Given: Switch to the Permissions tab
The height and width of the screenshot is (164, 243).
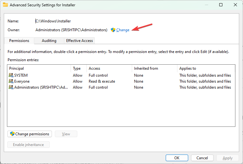Looking at the screenshot, I should (19, 41).
